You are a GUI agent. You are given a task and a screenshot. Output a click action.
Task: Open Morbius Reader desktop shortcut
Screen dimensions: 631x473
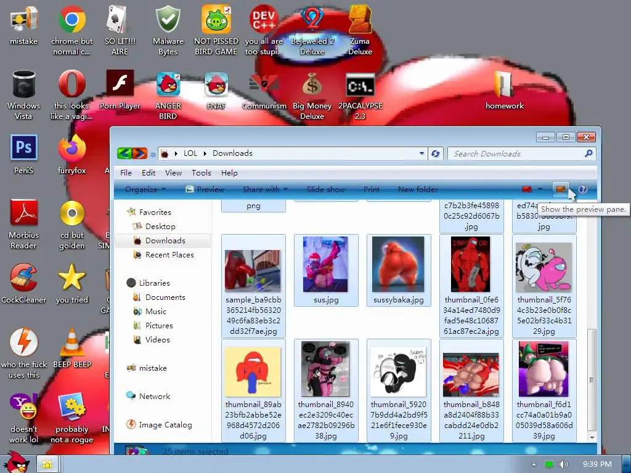coord(23,213)
